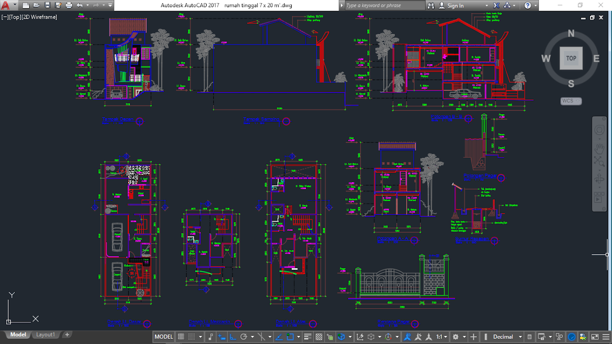Click Zoom Extents in navigation bar
The width and height of the screenshot is (612, 344).
tap(600, 161)
